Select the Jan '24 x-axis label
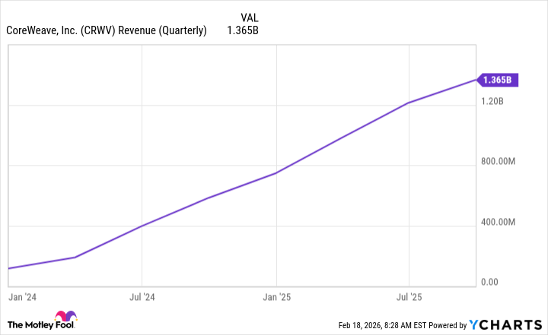The image size is (548, 335). [21, 295]
